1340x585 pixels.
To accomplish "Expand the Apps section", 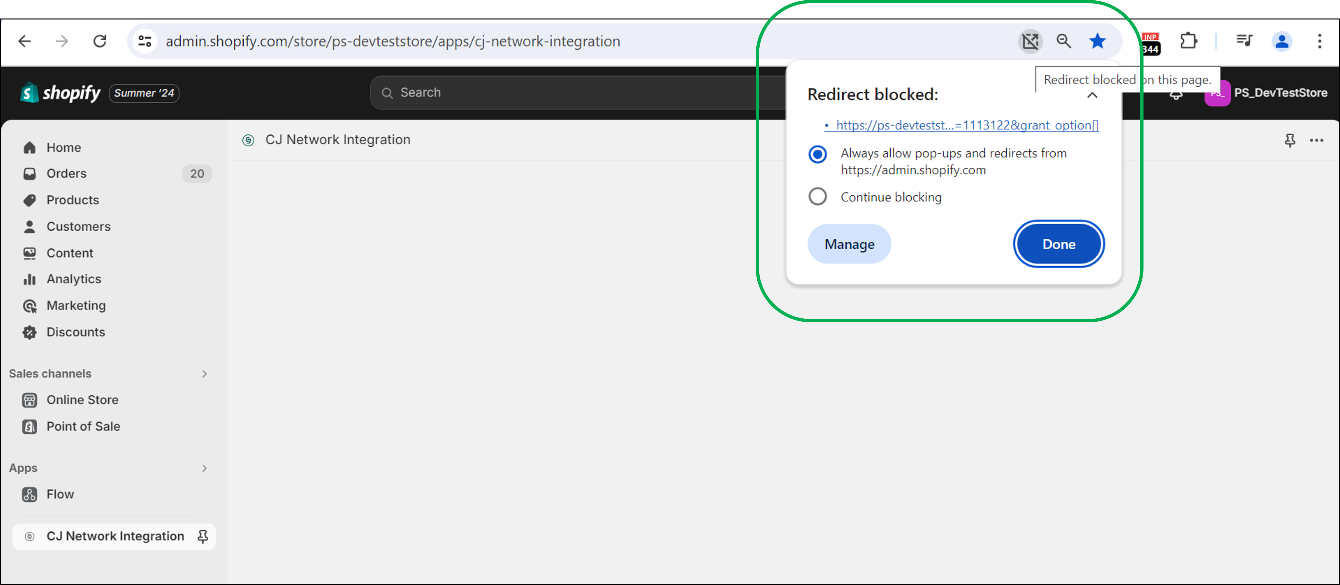I will coord(204,468).
